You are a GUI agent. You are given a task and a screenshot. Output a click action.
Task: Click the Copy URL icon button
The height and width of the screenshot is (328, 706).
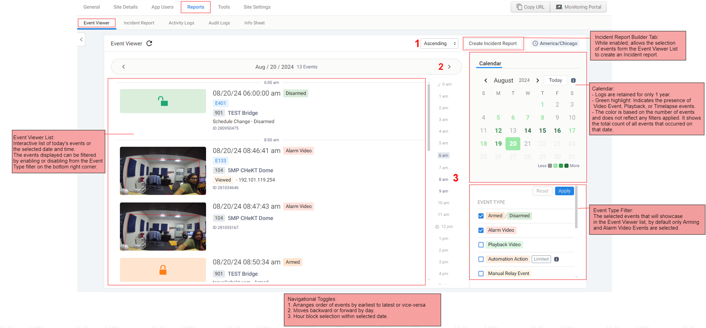[531, 7]
